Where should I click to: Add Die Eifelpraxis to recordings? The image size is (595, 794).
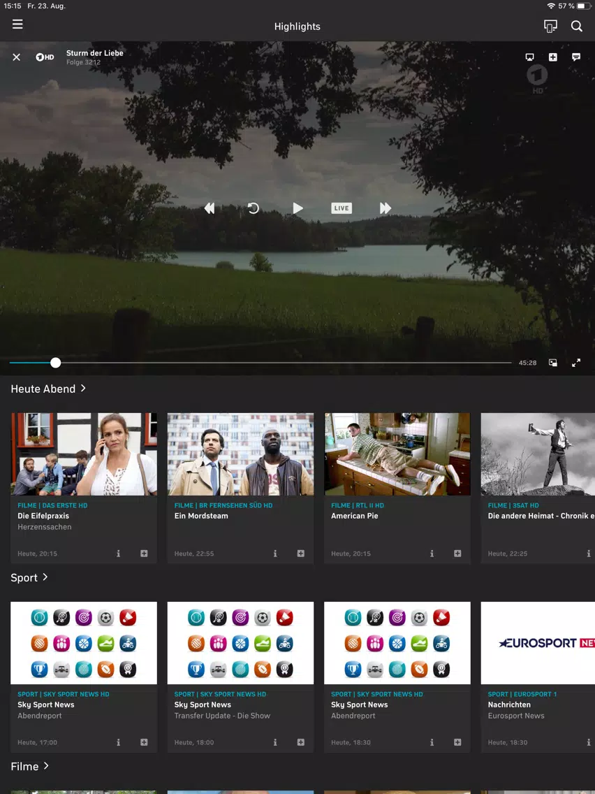[x=144, y=554]
